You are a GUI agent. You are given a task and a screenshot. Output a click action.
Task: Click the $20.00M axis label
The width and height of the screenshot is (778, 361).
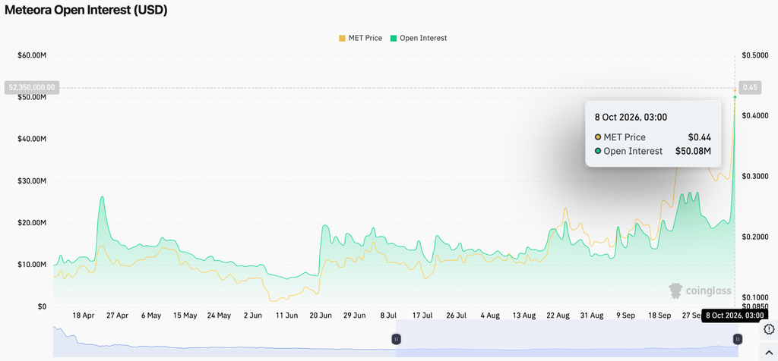30,223
